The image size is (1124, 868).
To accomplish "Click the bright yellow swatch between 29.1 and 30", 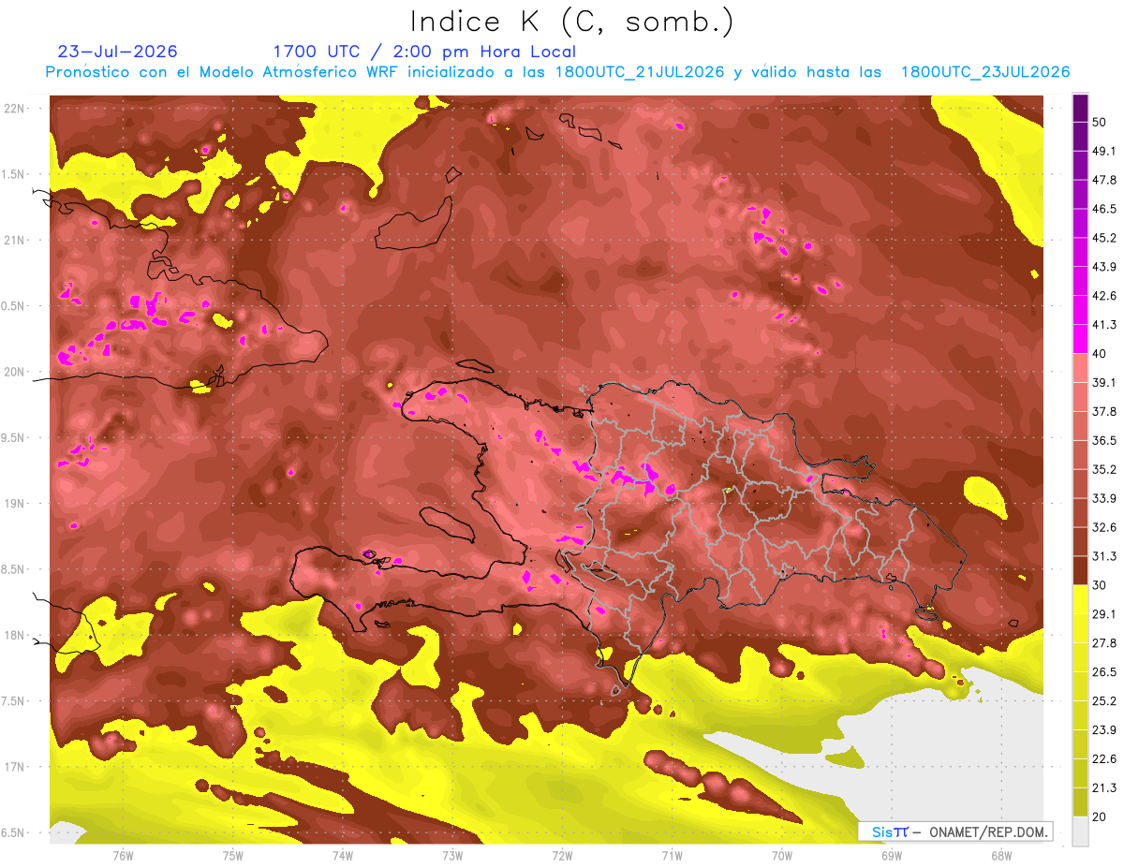I will [1080, 599].
